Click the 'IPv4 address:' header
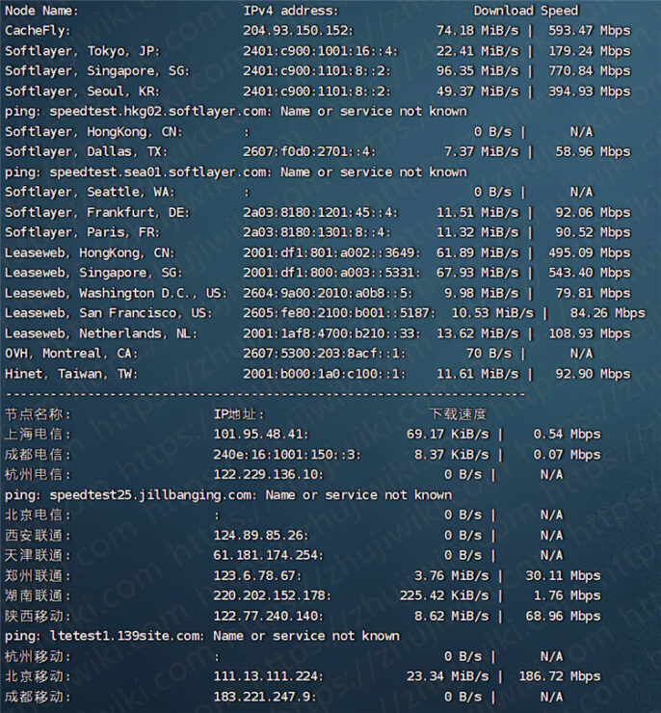 click(x=291, y=11)
